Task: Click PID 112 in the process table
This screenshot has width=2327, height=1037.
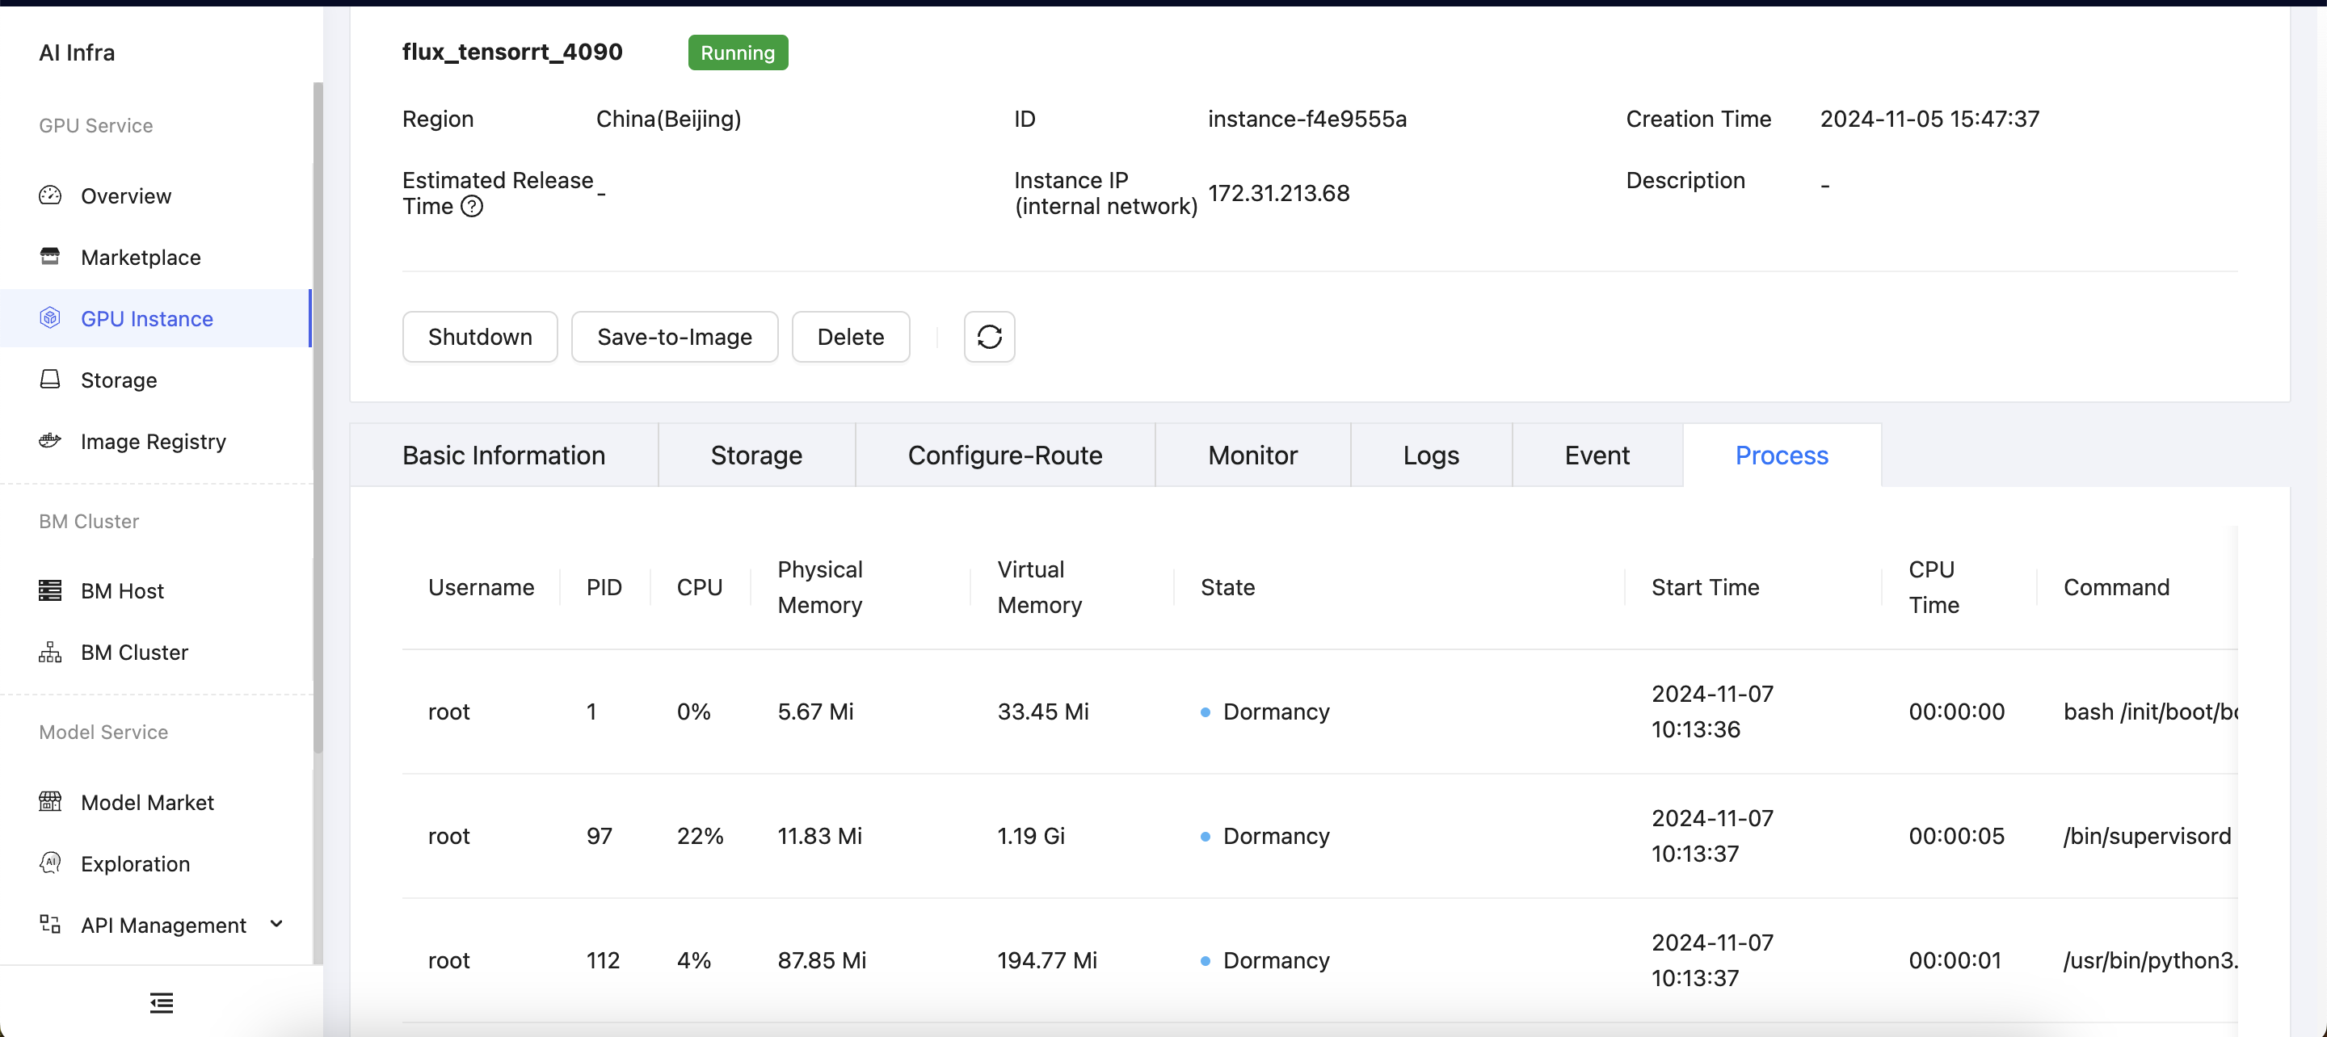Action: [x=603, y=960]
